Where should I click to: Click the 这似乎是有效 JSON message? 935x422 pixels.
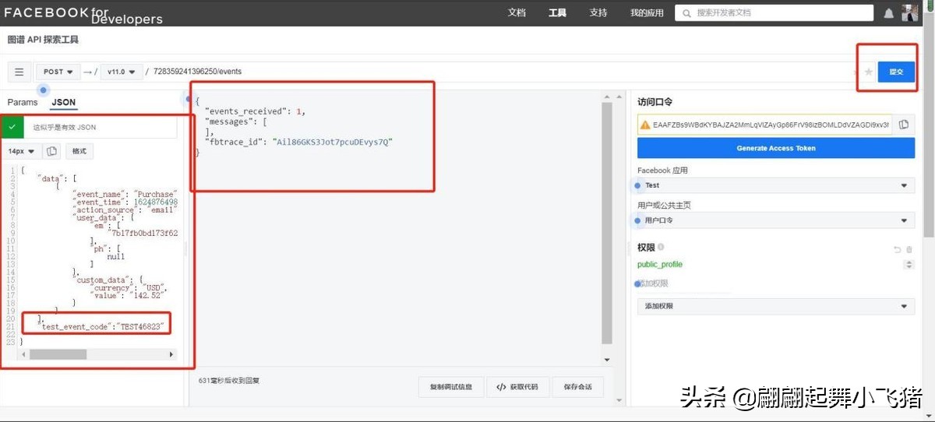coord(65,127)
